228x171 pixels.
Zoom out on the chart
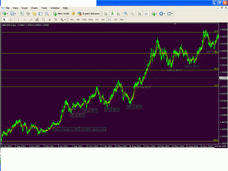point(132,13)
